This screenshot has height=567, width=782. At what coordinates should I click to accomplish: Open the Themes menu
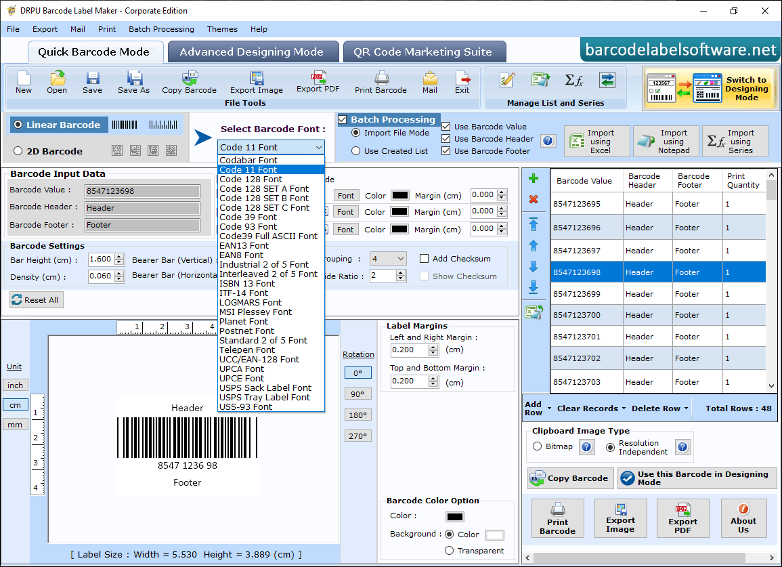click(x=222, y=29)
